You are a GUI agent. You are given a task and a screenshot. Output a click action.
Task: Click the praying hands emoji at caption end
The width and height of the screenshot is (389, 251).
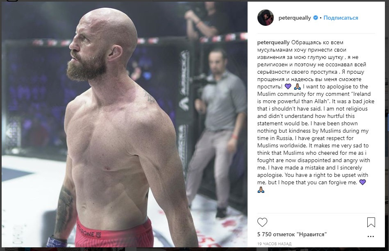(x=261, y=190)
